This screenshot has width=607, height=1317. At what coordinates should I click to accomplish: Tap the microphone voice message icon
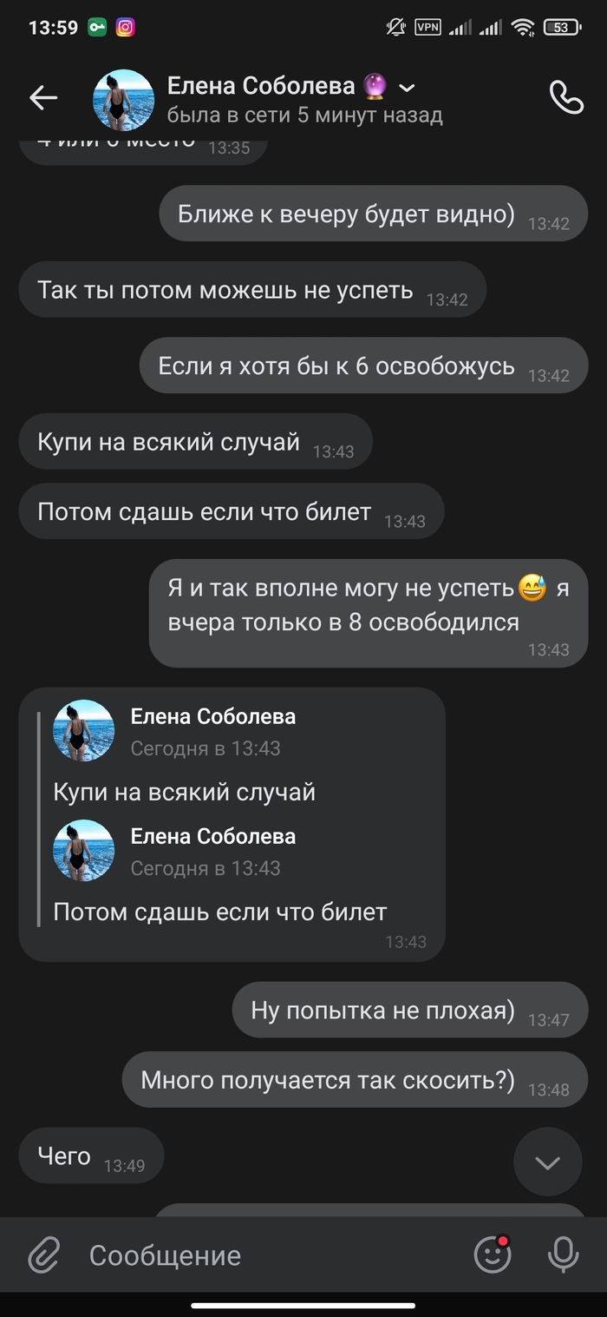click(x=563, y=1254)
